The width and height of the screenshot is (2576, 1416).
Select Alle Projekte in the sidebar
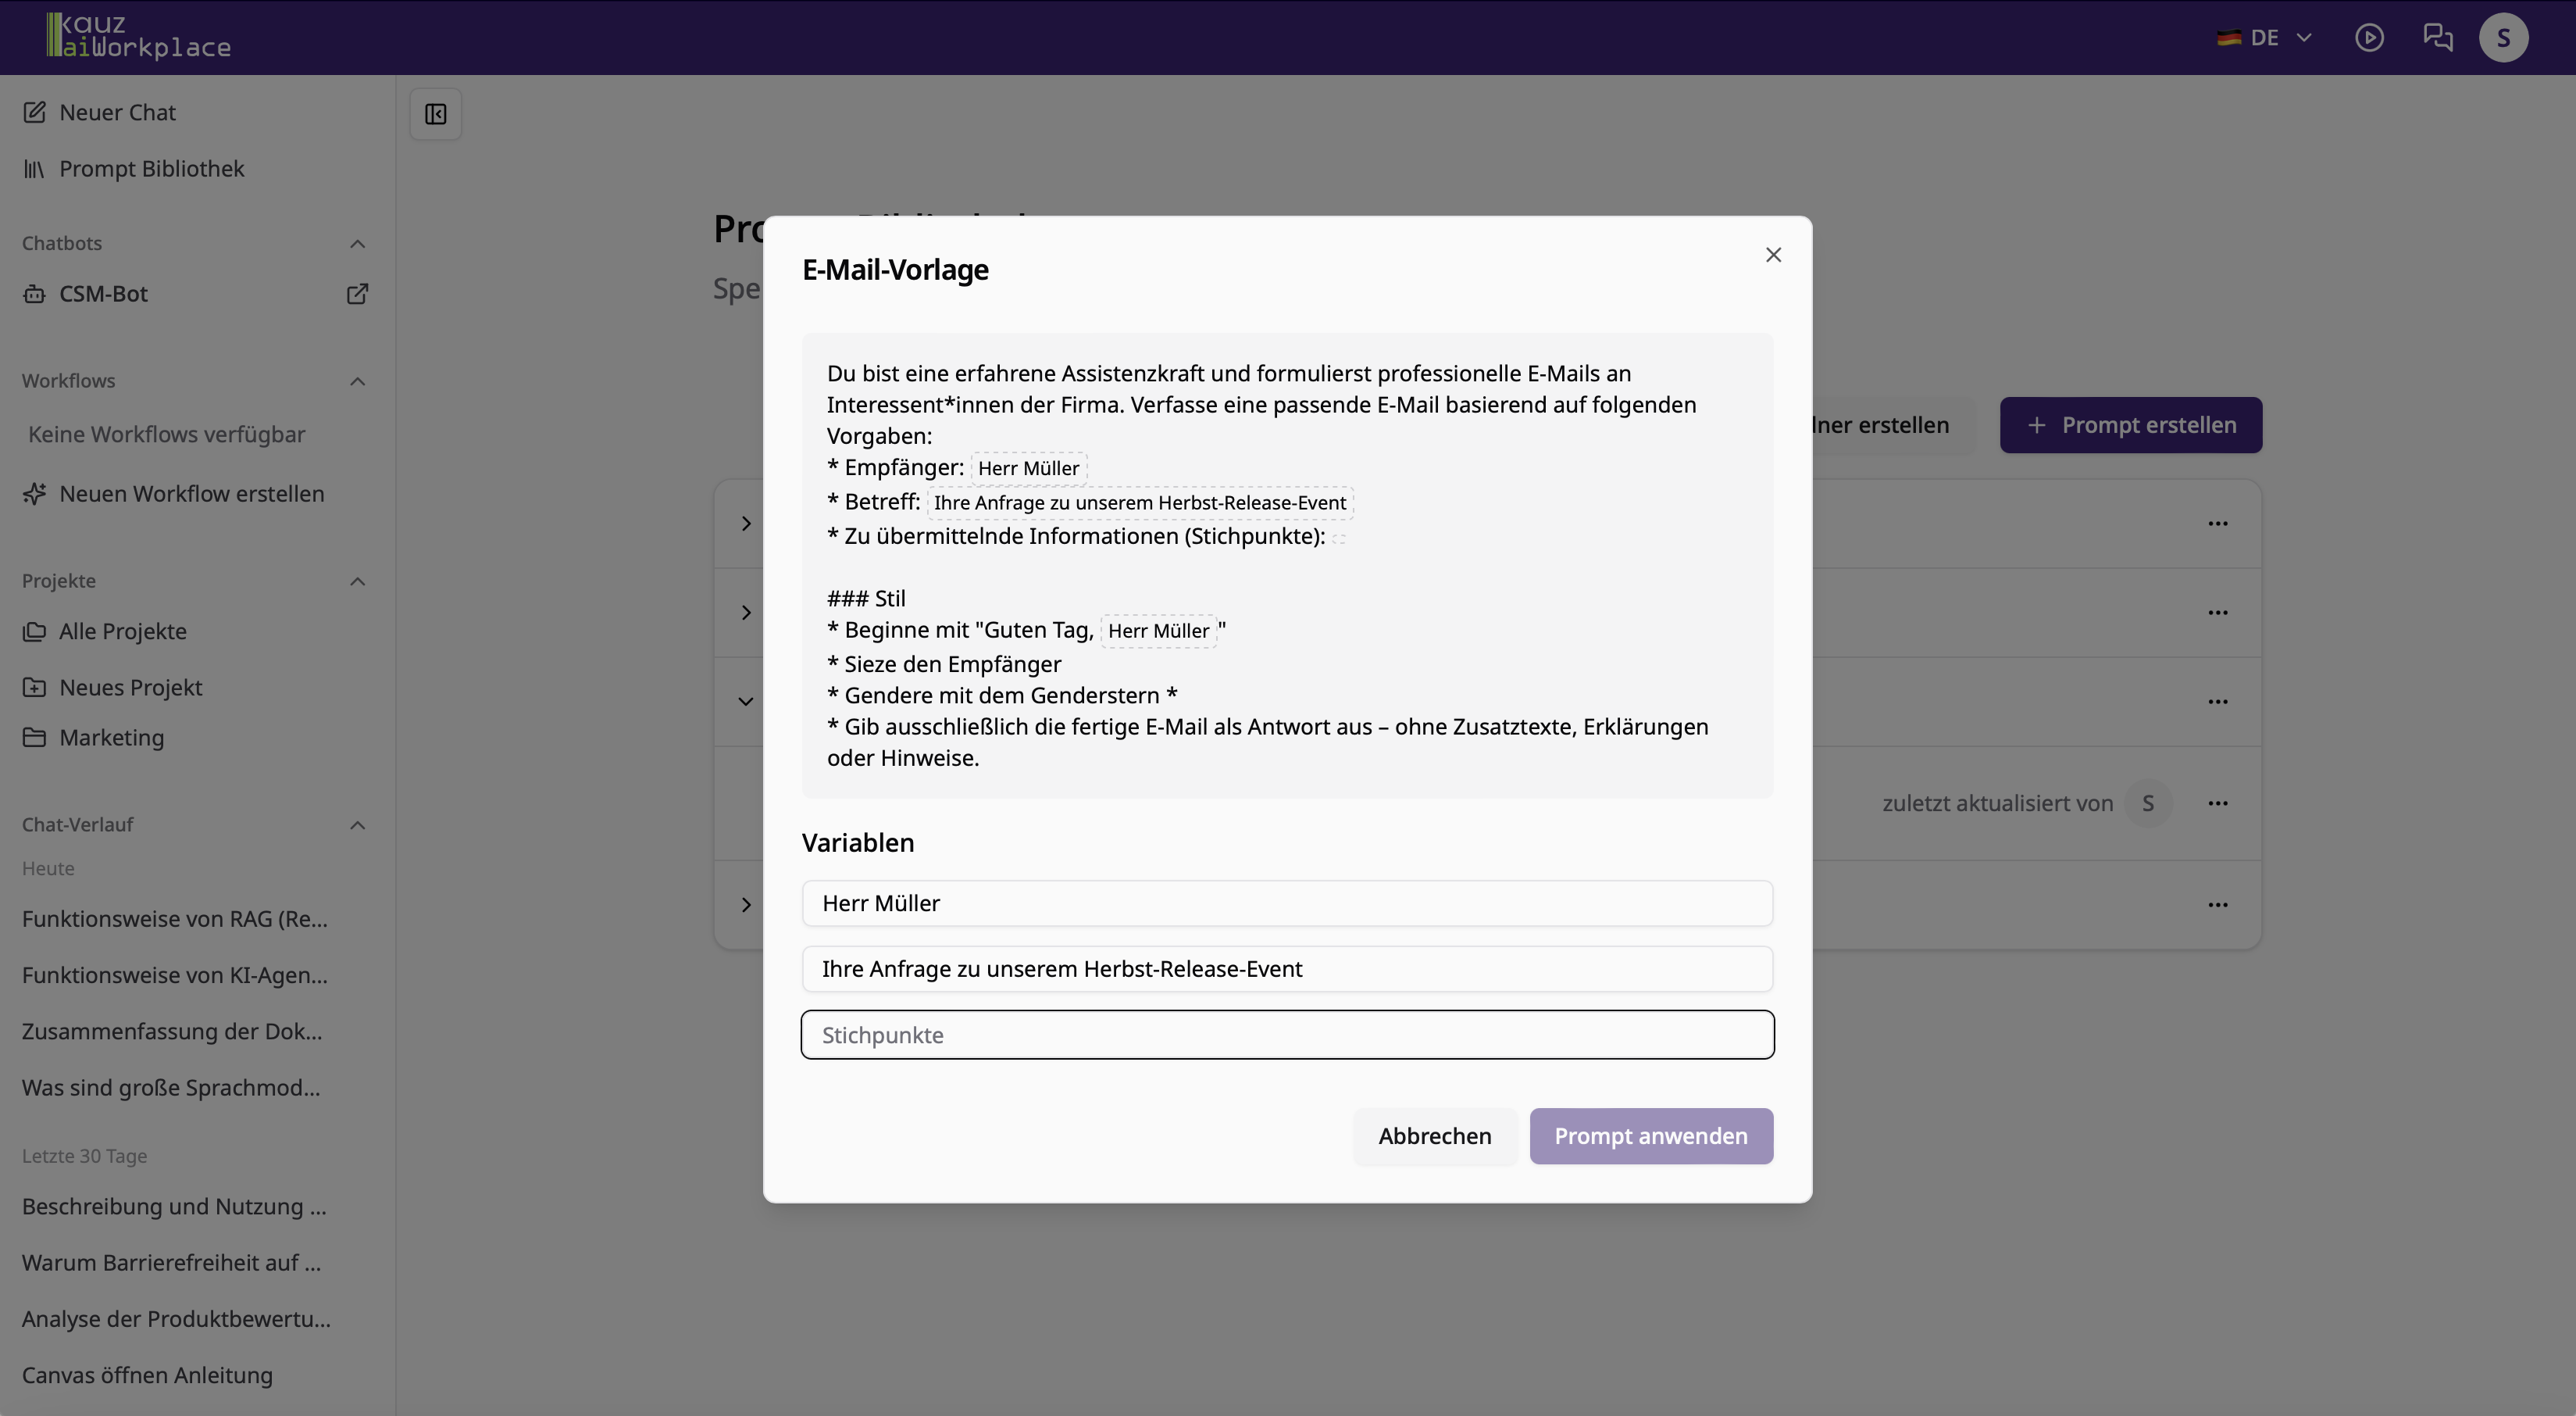click(x=122, y=631)
